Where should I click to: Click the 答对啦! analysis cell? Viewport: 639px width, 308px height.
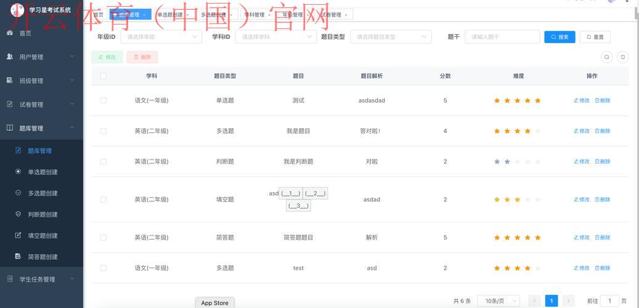(370, 131)
